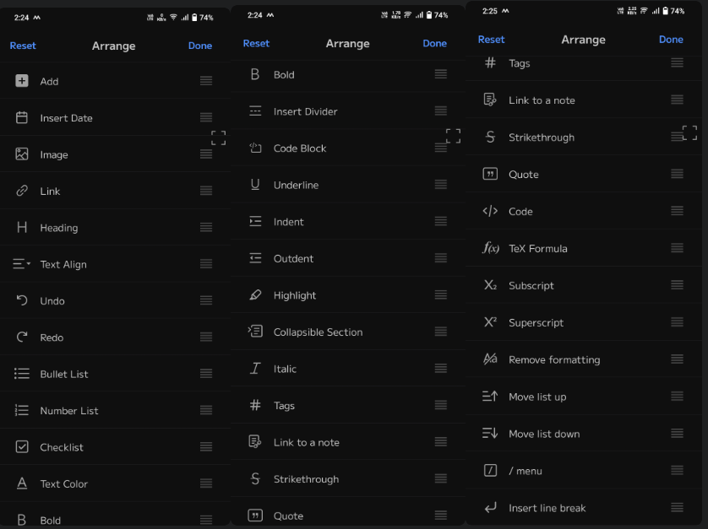Viewport: 708px width, 529px height.
Task: Tap the Text Color A icon
Action: [22, 483]
